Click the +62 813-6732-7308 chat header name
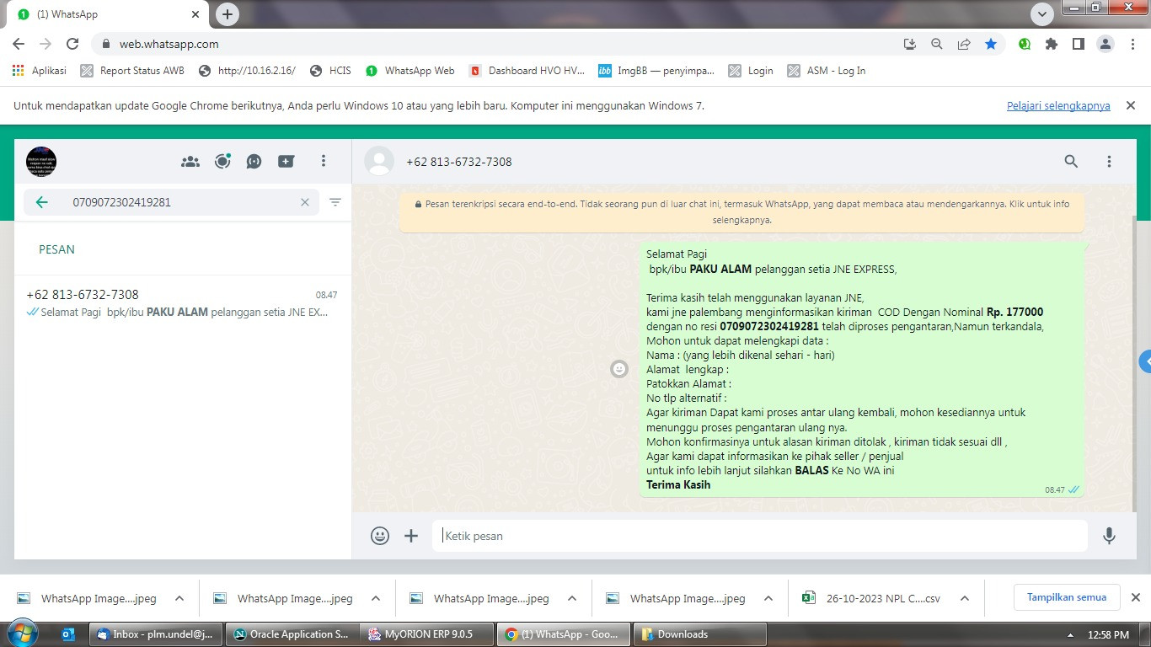The height and width of the screenshot is (647, 1151). (x=458, y=162)
